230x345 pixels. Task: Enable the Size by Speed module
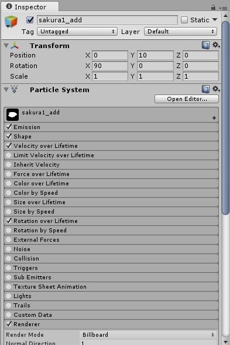coord(9,211)
